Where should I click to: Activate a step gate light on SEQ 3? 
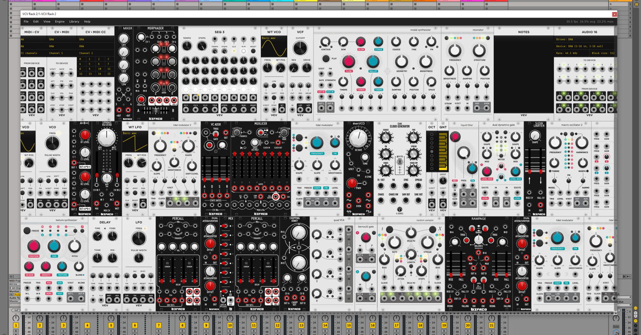pos(186,89)
